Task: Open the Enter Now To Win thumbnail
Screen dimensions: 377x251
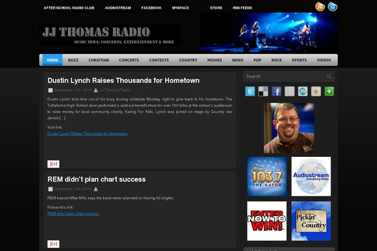Action: point(267,221)
